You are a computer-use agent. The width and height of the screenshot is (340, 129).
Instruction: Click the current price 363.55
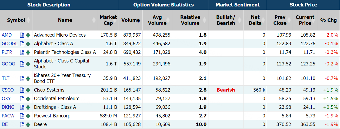[308, 124]
